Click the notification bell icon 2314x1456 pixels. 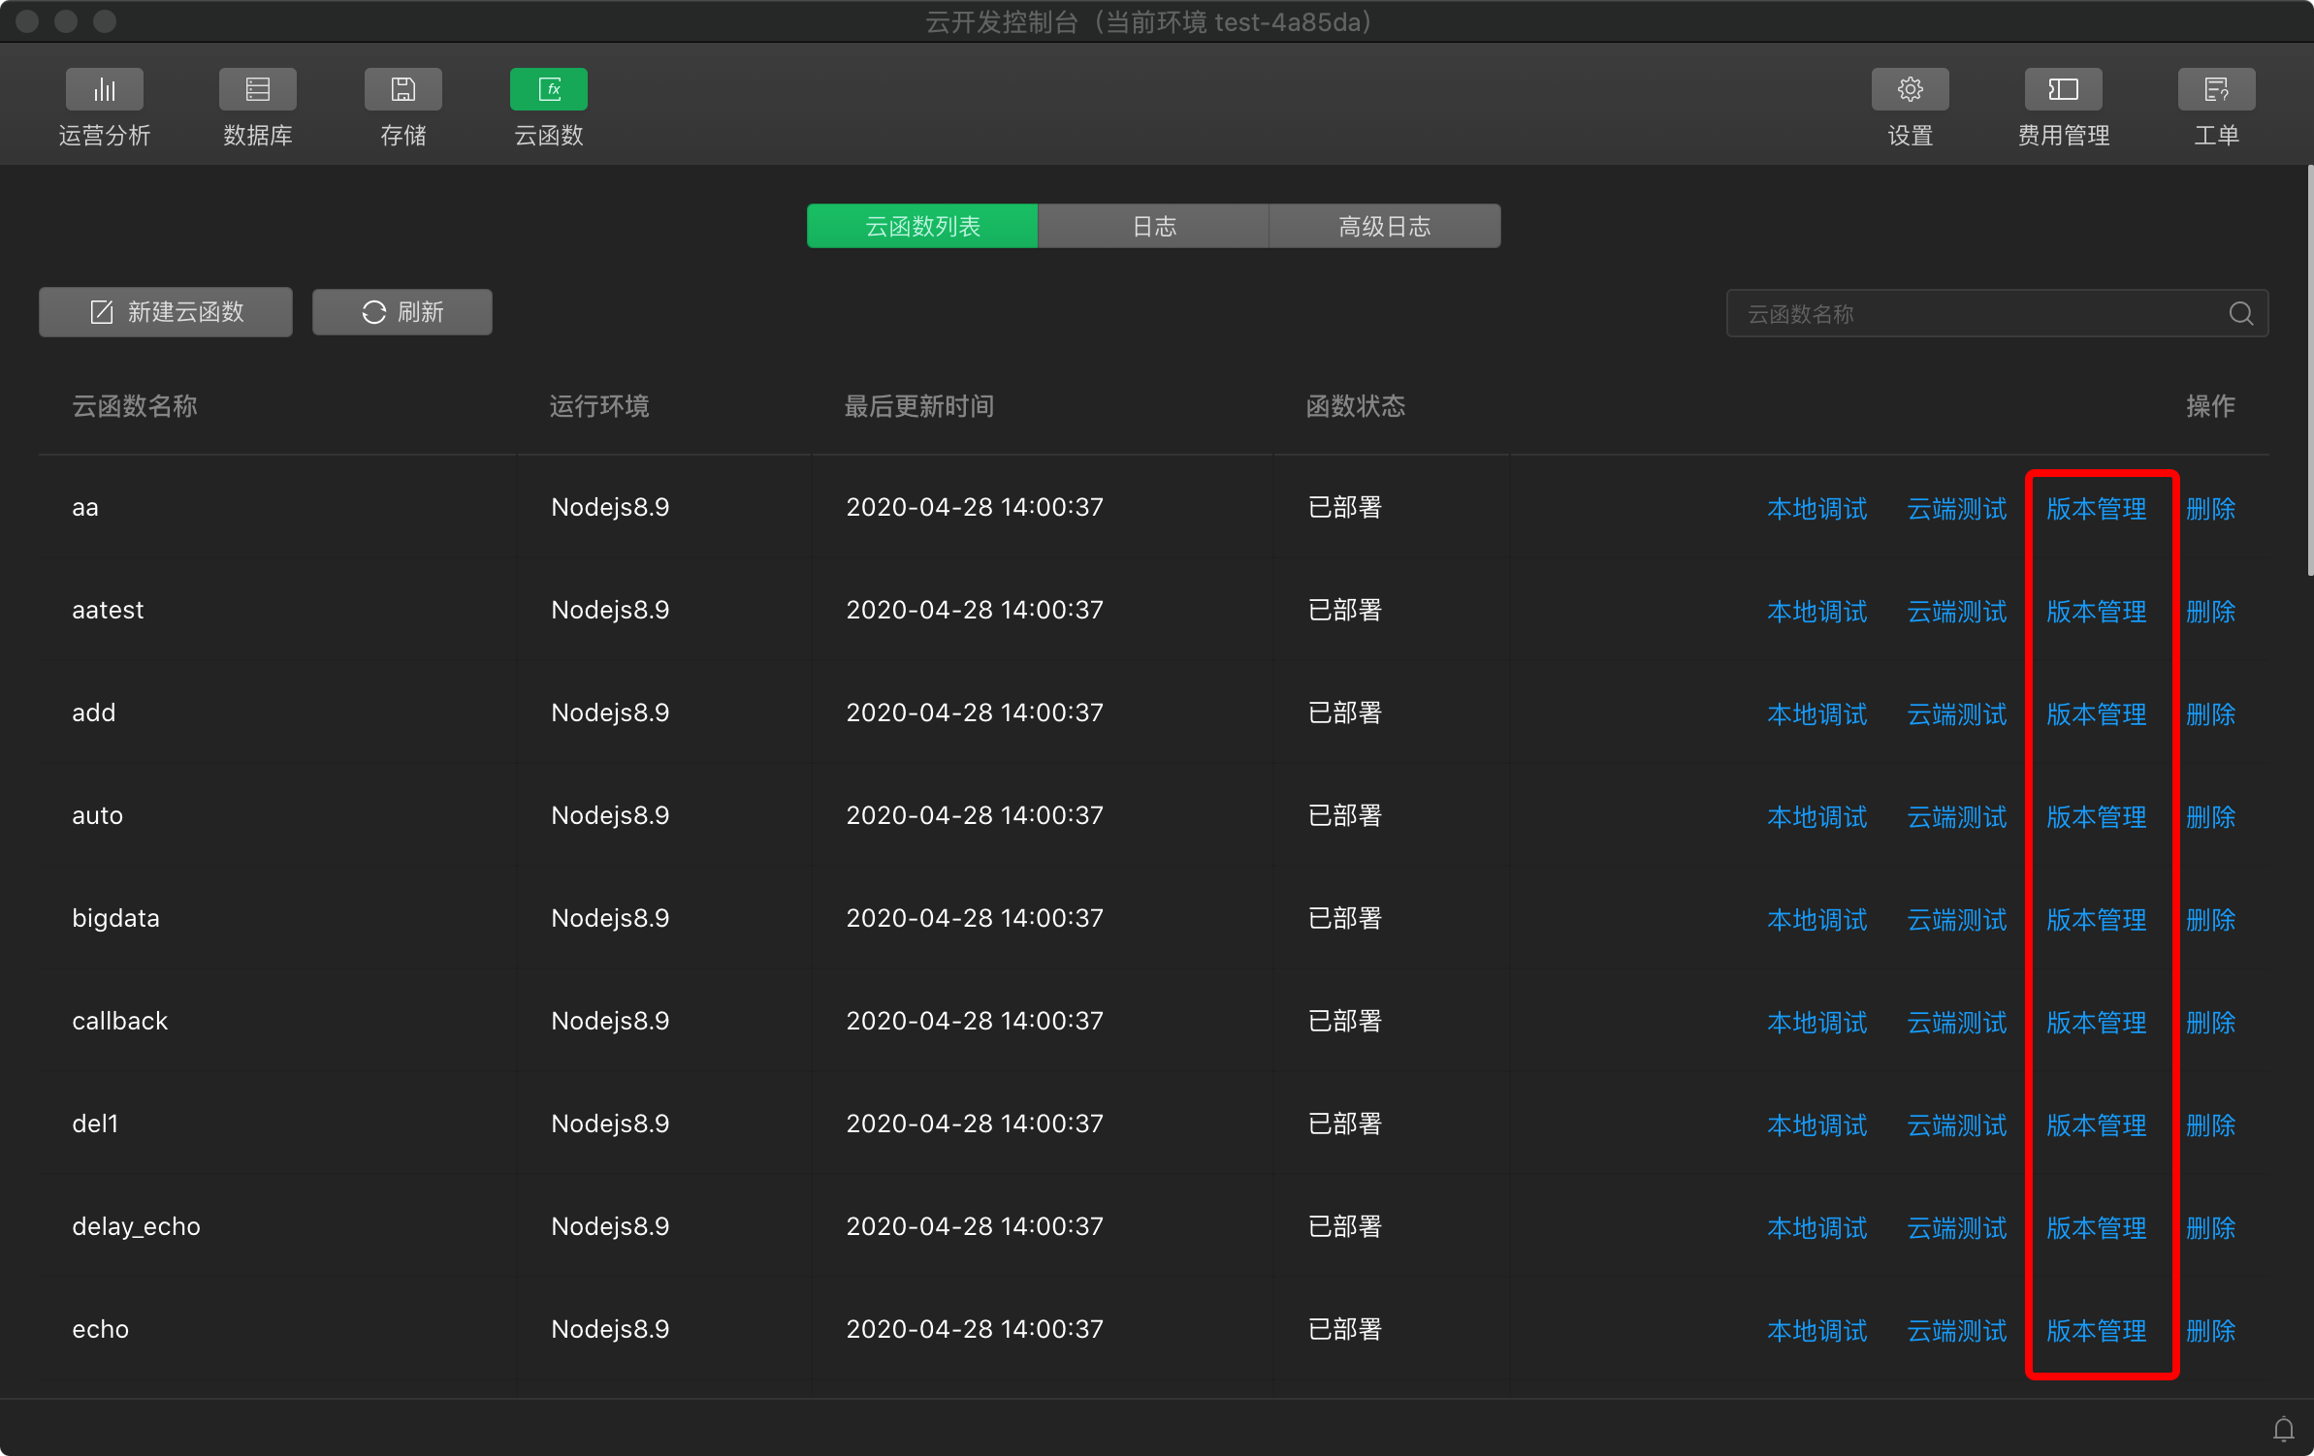[x=2284, y=1429]
